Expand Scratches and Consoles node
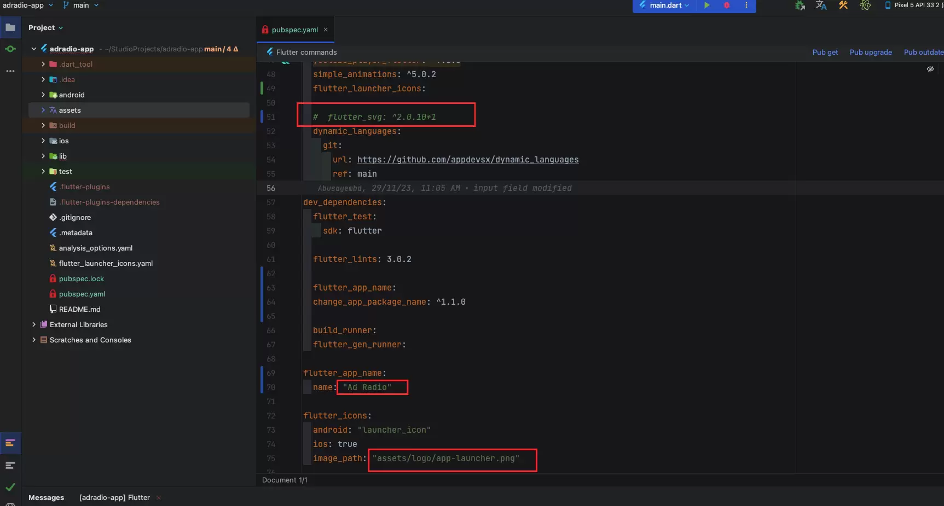 pos(34,340)
